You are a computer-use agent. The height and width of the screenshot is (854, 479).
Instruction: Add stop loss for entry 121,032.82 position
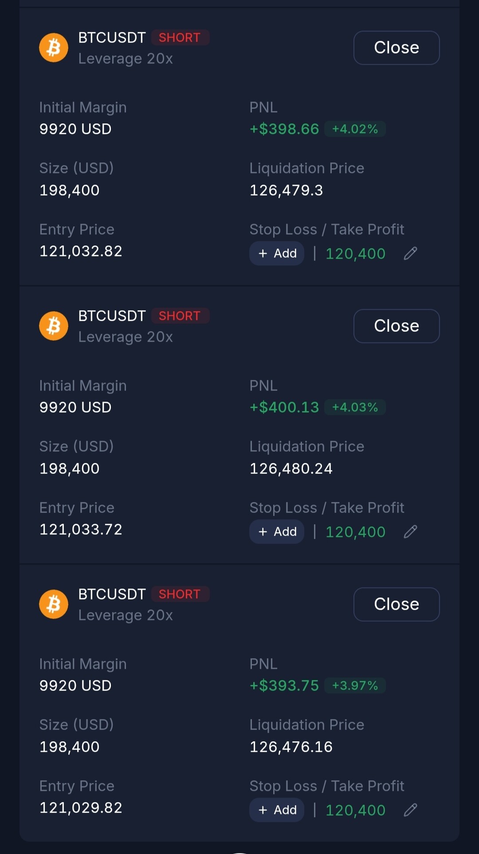(277, 253)
